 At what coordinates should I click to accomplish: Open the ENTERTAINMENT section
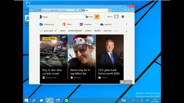pyautogui.click(x=75, y=31)
